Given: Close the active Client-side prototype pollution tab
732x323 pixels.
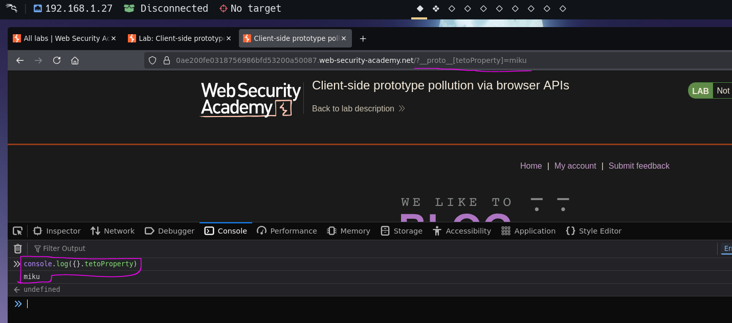Looking at the screenshot, I should click(344, 38).
